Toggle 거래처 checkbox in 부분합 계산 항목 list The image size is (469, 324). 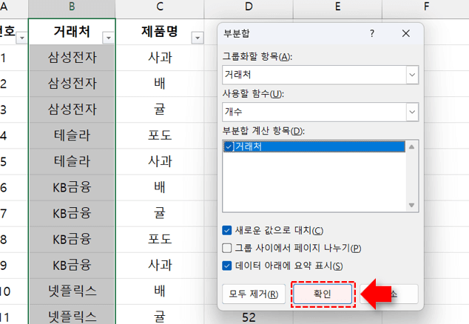(x=229, y=146)
